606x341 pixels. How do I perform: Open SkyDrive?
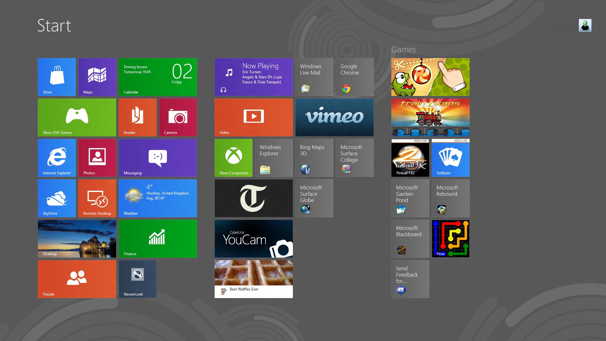pyautogui.click(x=57, y=198)
